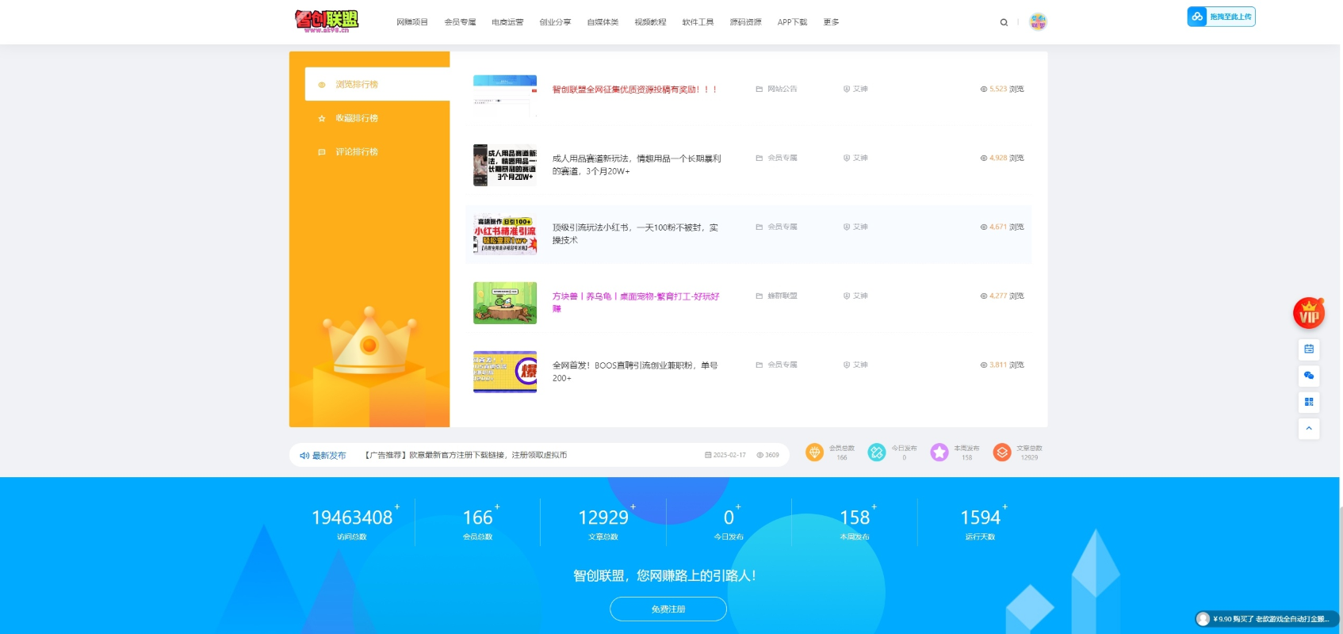Click the 1594 运行天数 counter
This screenshot has height=634, width=1343.
[x=981, y=523]
